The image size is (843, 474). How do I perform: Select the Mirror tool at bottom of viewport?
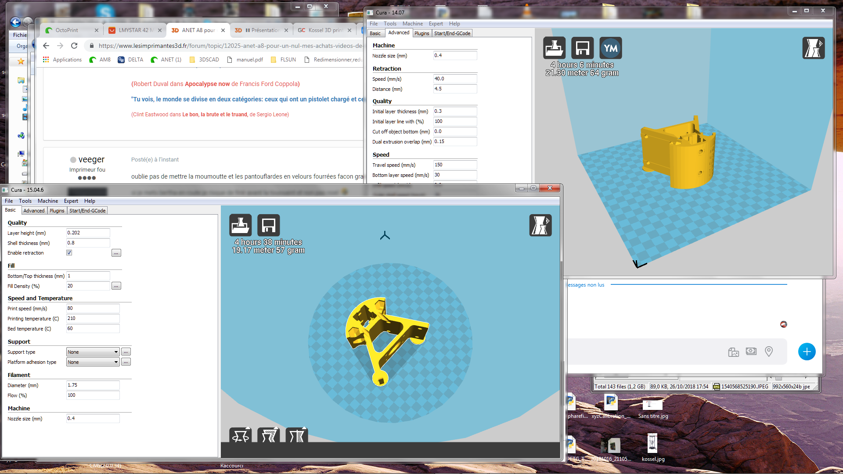coord(296,435)
